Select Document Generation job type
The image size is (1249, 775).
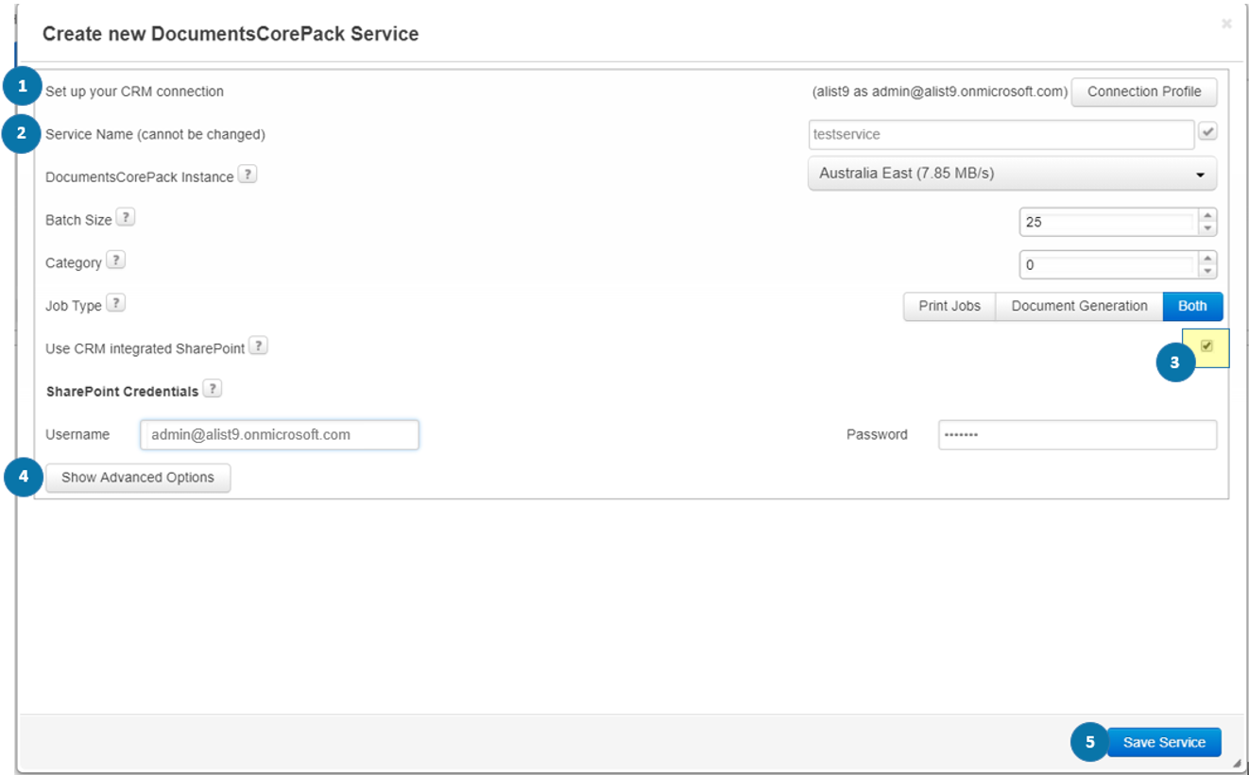(x=1079, y=306)
